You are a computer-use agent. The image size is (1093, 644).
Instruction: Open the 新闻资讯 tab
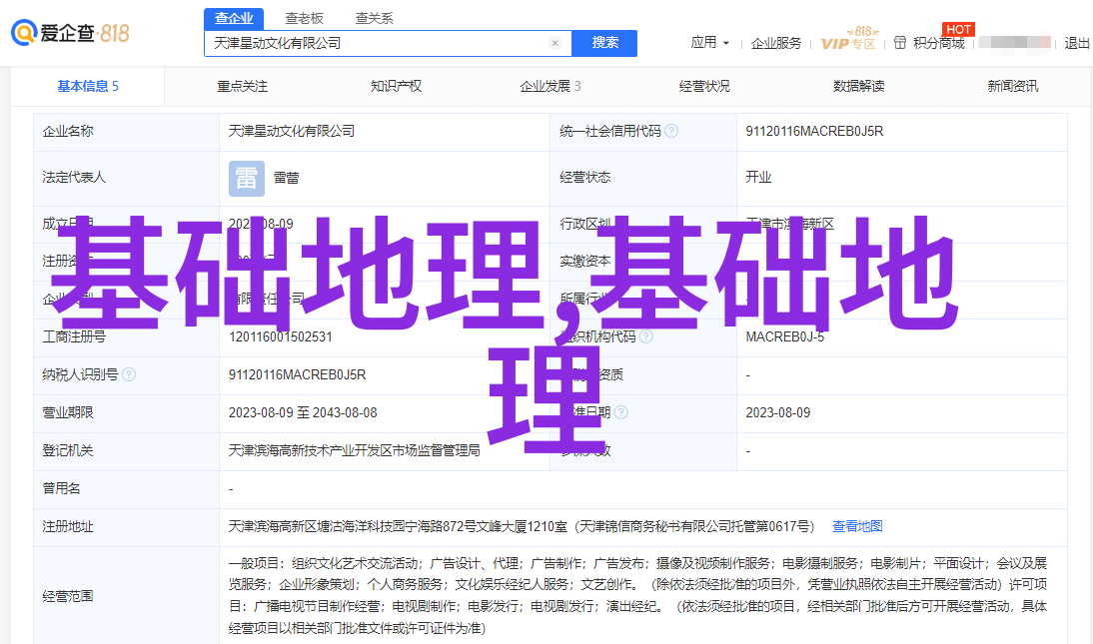tap(1012, 87)
